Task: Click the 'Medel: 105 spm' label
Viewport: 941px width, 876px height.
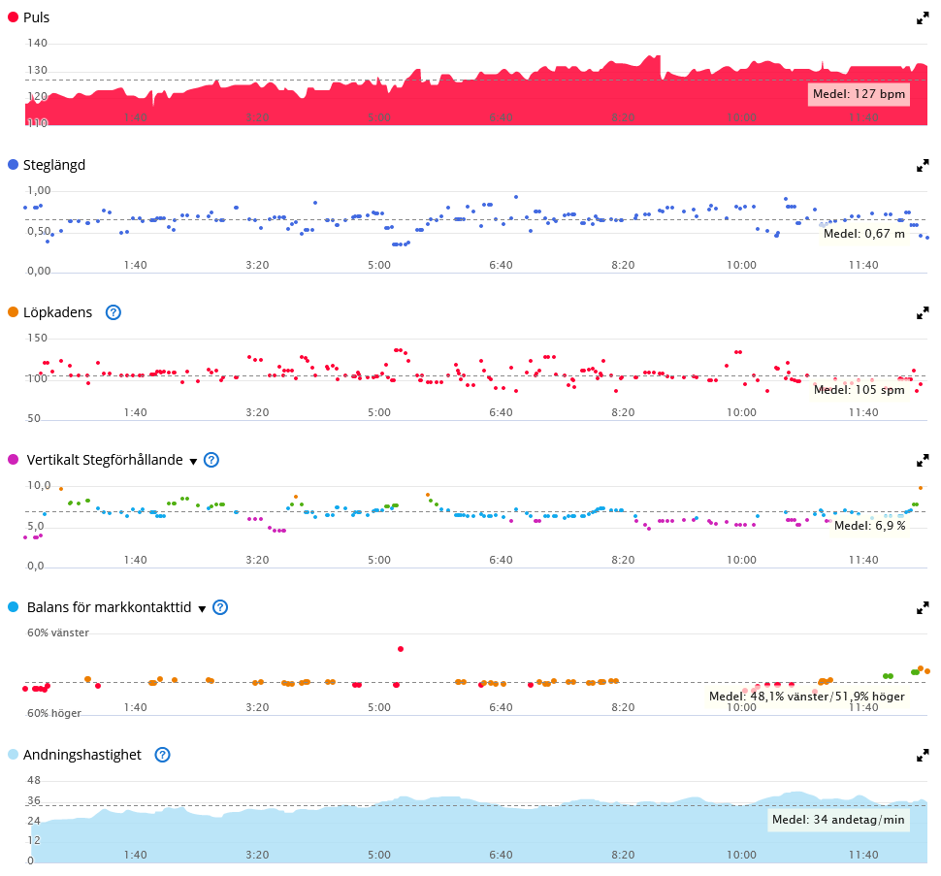Action: (x=859, y=390)
